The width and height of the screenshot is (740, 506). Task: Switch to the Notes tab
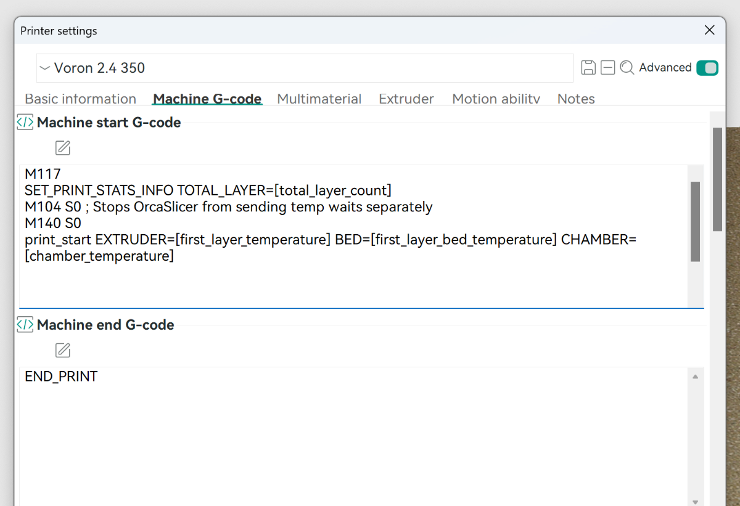tap(576, 99)
